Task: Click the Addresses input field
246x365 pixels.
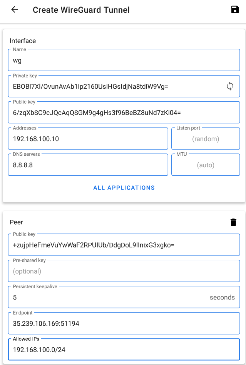Action: 88,139
